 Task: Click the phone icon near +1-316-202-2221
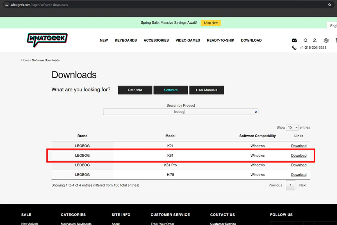click(x=294, y=48)
